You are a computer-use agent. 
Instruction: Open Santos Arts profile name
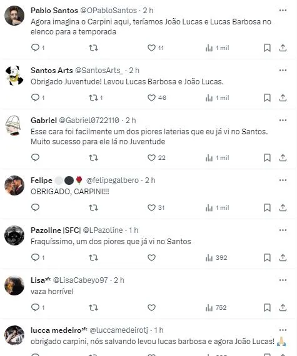[52, 71]
